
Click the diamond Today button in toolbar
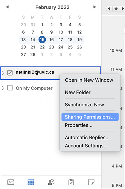click(116, 9)
